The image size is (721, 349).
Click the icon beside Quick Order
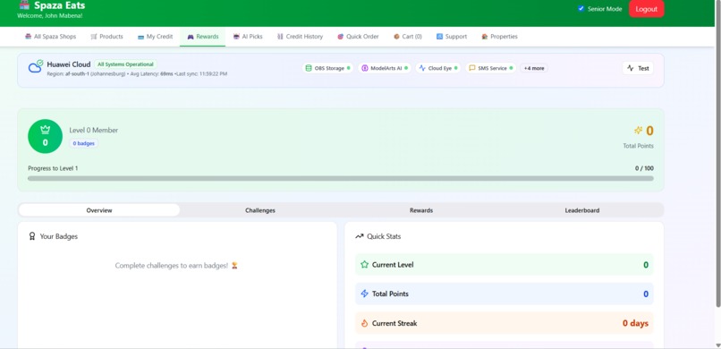pos(340,37)
